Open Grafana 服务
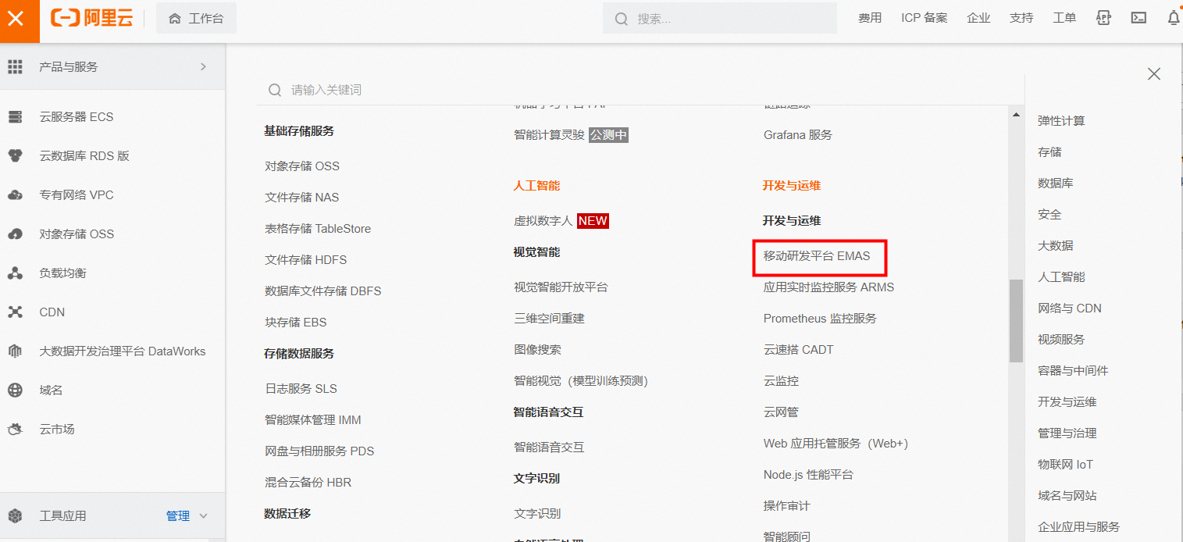 [798, 135]
